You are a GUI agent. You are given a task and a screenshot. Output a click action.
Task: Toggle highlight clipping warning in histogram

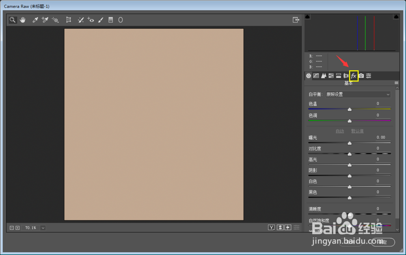(x=396, y=17)
